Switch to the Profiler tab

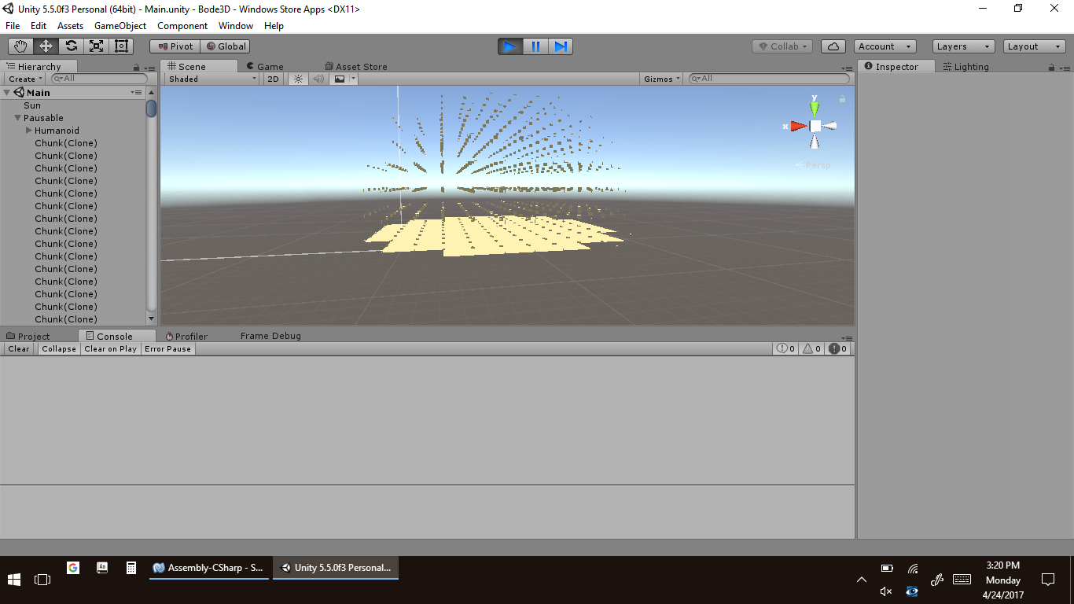pyautogui.click(x=186, y=336)
